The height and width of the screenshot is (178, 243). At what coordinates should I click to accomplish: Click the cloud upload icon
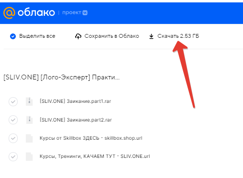tap(78, 36)
